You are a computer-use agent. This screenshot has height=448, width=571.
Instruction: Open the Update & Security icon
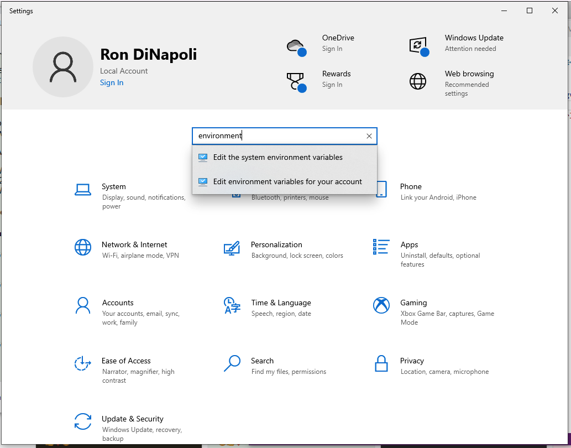tap(83, 421)
